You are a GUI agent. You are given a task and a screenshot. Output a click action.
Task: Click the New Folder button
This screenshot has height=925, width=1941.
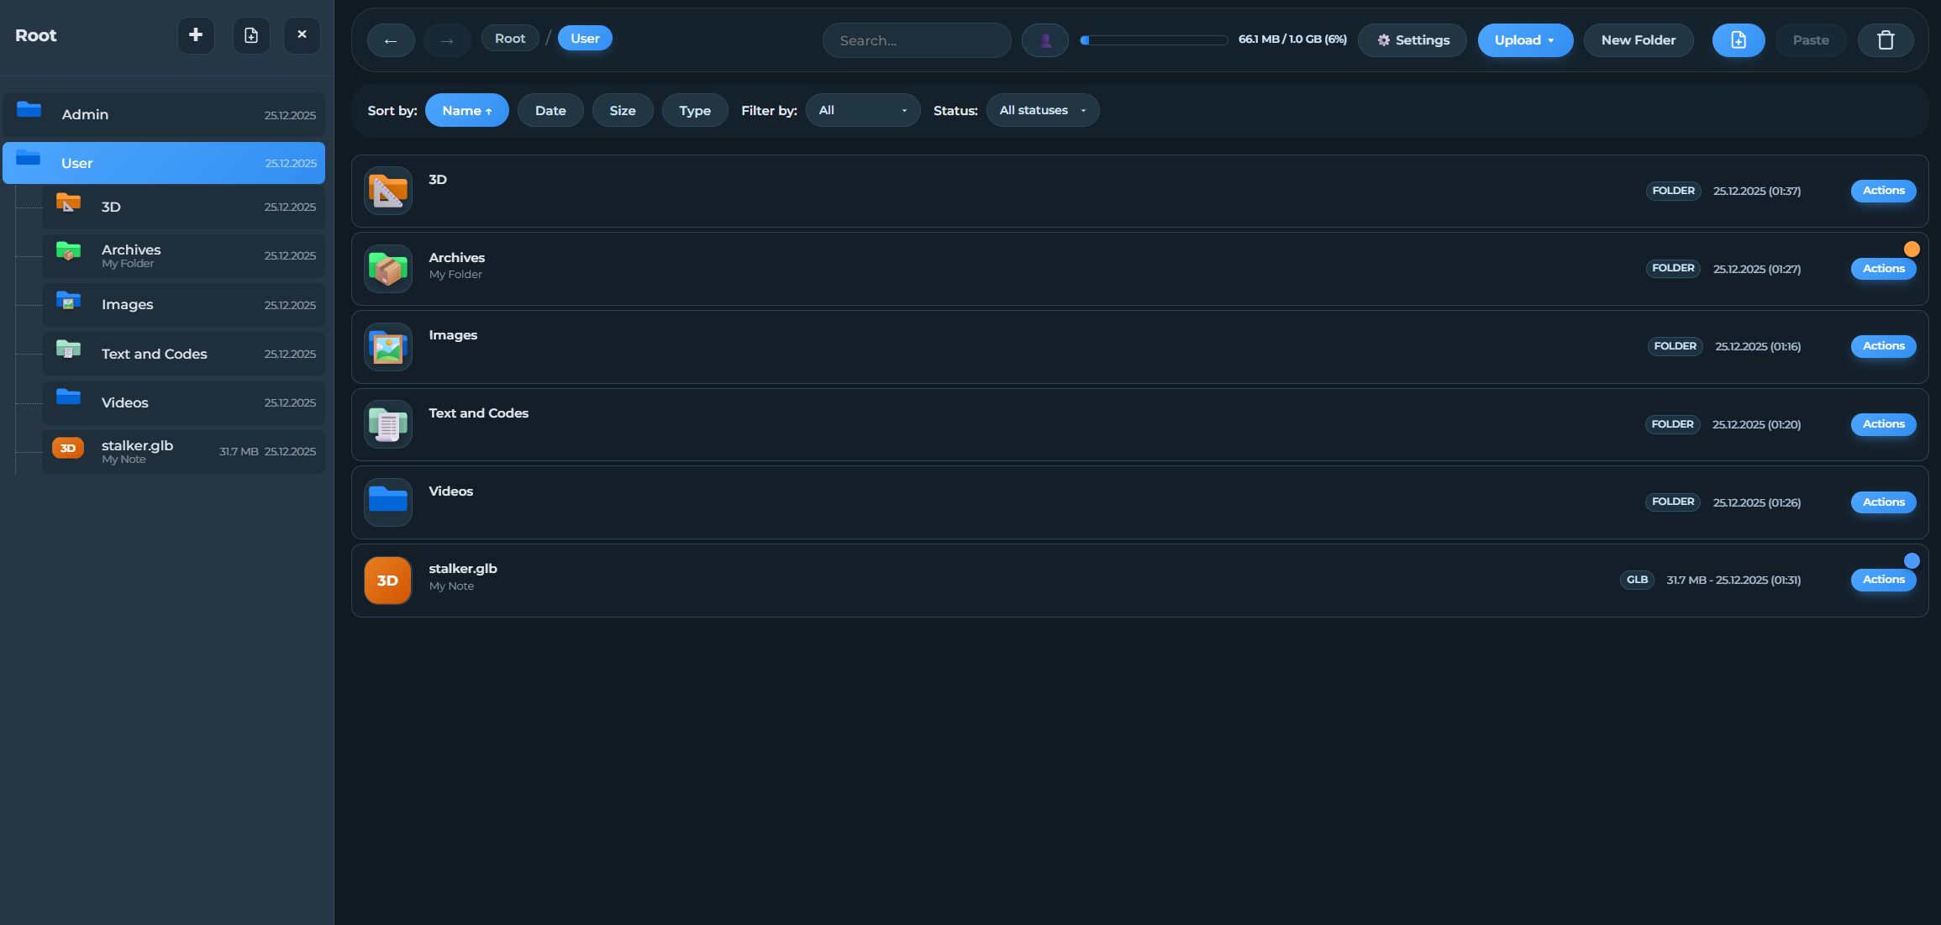[x=1638, y=40]
